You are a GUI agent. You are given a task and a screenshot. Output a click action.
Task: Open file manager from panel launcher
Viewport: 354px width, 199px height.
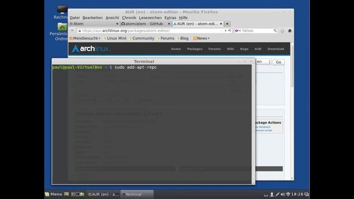(82, 194)
